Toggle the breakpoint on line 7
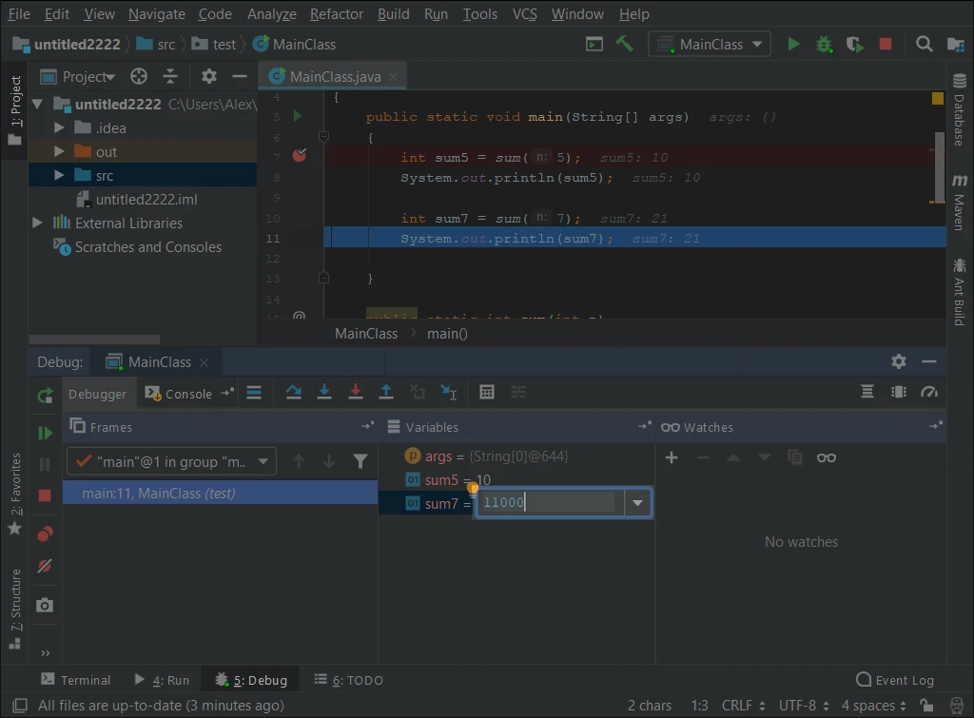Screen dimensions: 974x718 tap(300, 155)
